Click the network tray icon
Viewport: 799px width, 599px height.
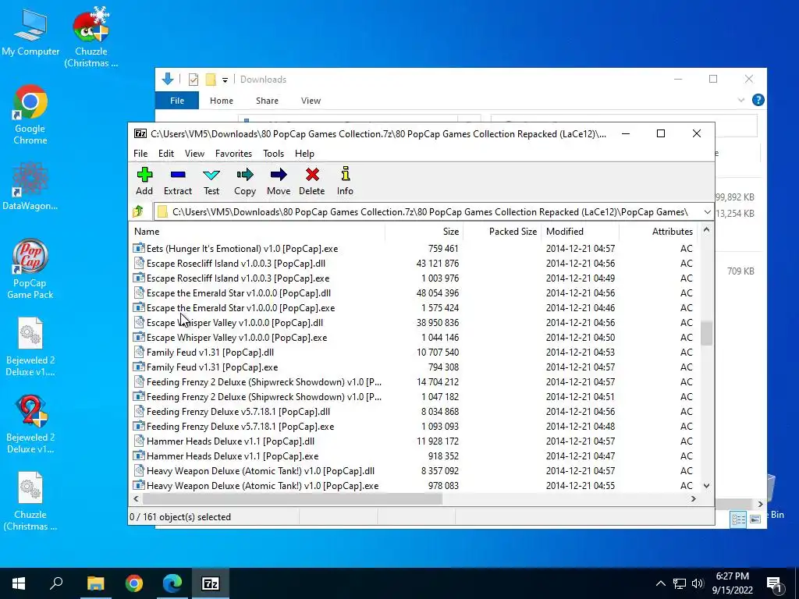680,583
